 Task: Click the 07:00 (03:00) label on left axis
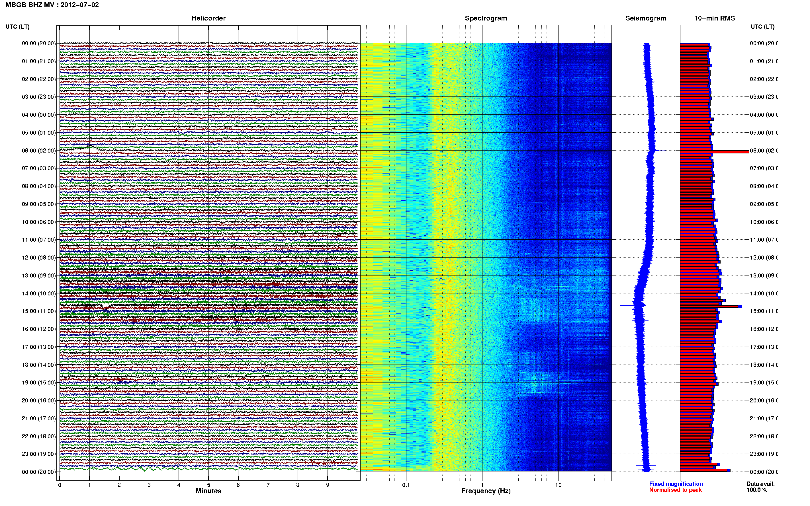coord(39,168)
